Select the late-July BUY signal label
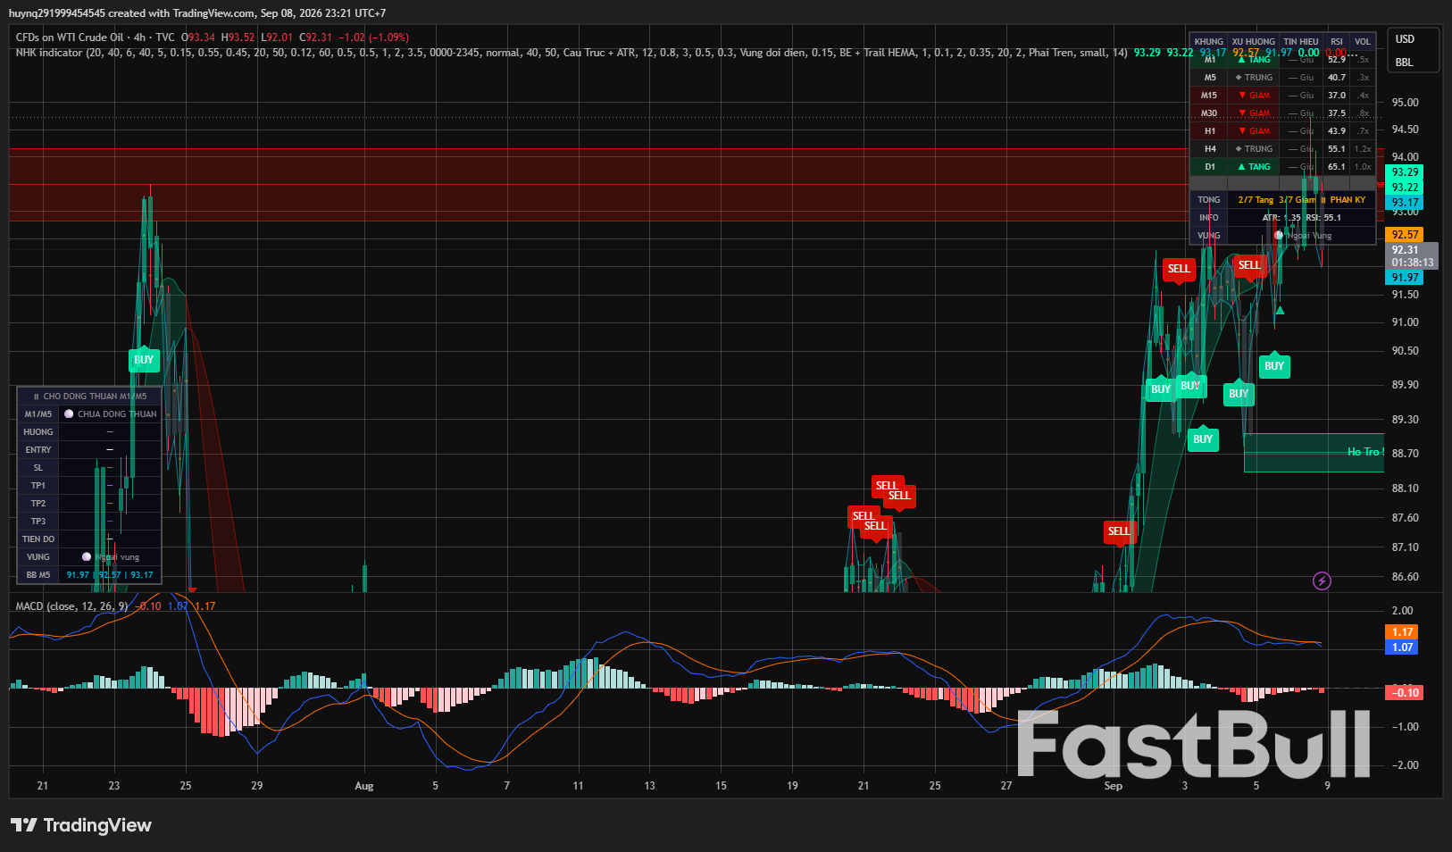Viewport: 1452px width, 852px height. [x=144, y=360]
